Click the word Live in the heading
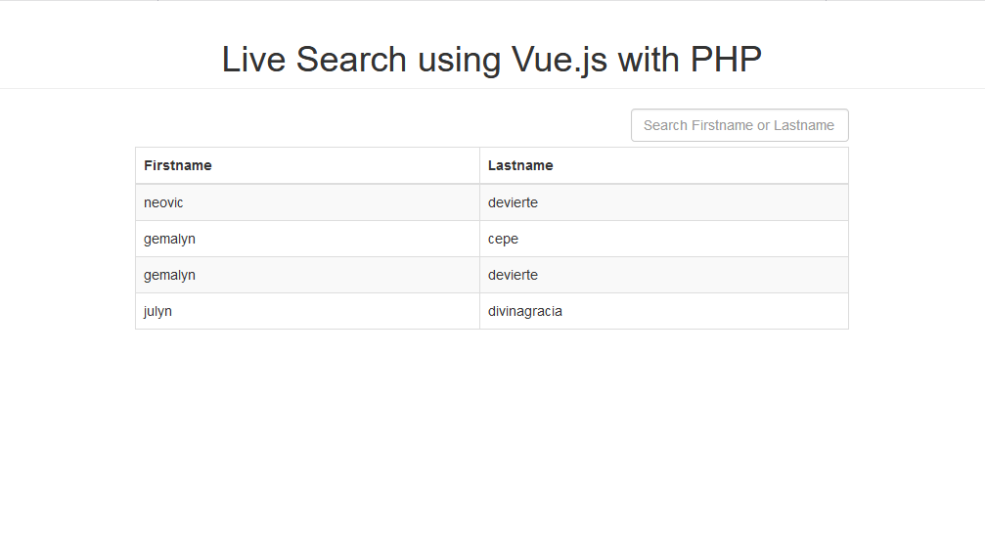985x533 pixels. (x=254, y=60)
